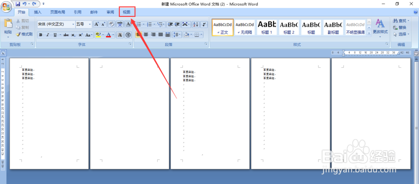Expand the styles gallery More arrow

[369, 33]
